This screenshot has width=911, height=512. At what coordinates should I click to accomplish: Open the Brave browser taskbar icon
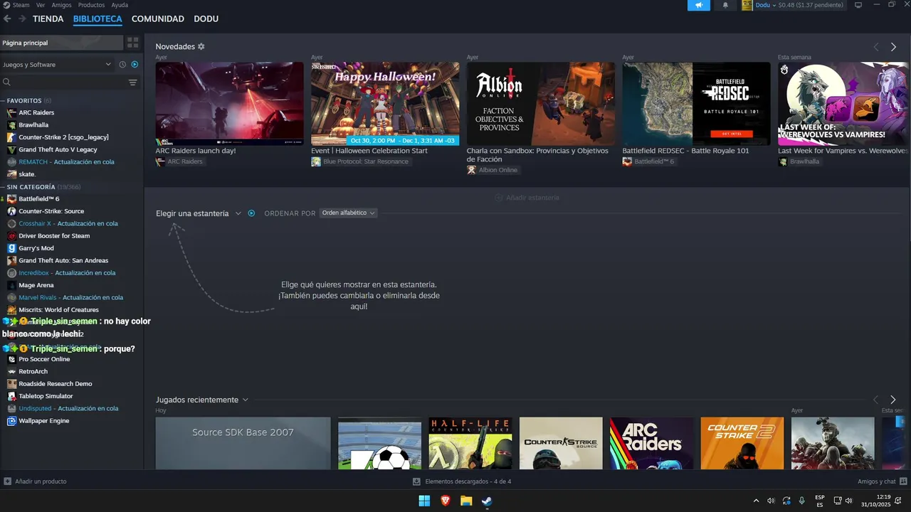(x=446, y=501)
